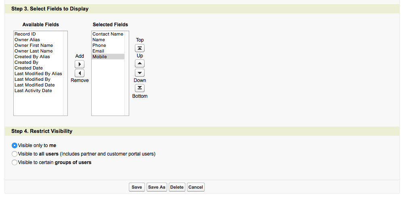Image resolution: width=401 pixels, height=202 pixels.
Task: Click the Remove arrow icon
Action: pos(80,73)
